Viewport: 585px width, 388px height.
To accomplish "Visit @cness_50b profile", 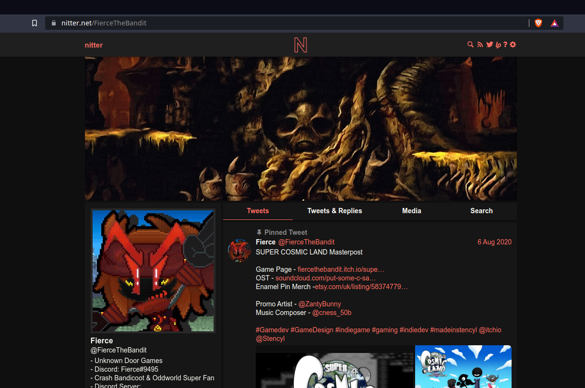I will tap(332, 313).
